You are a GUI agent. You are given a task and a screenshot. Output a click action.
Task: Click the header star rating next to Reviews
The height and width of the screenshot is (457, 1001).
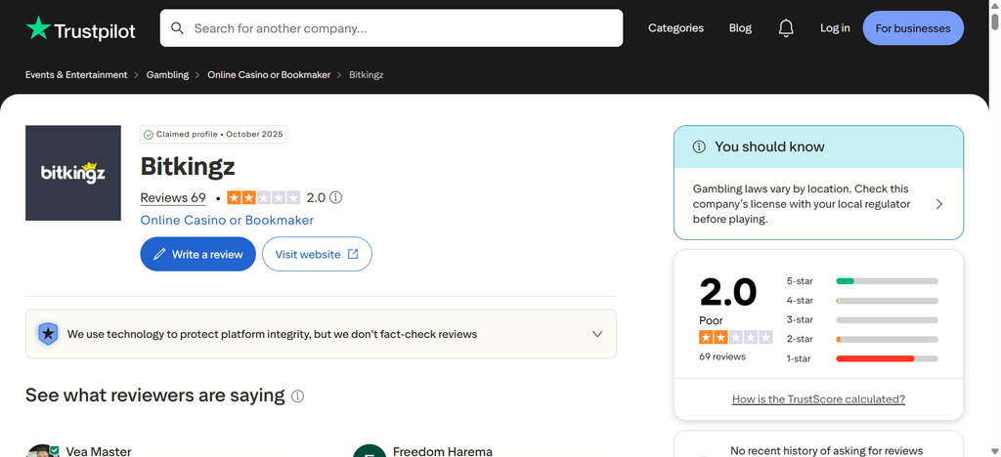coord(264,197)
